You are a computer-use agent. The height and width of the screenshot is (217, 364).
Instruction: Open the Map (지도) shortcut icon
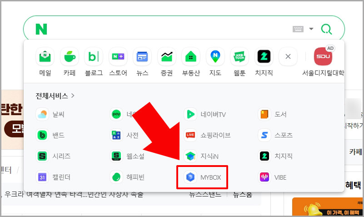point(215,56)
